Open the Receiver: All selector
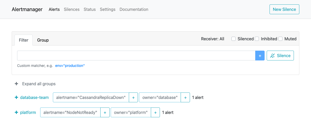This screenshot has width=311, height=124. [x=213, y=39]
